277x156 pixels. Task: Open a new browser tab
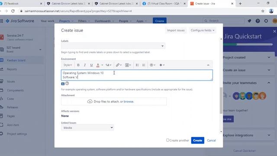tap(240, 3)
